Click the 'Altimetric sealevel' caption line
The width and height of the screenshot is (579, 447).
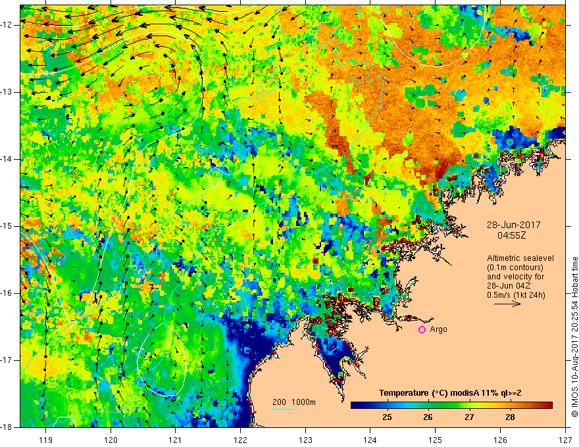point(520,258)
